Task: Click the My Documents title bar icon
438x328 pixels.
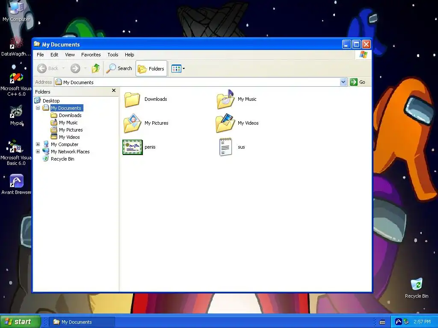Action: tap(37, 44)
